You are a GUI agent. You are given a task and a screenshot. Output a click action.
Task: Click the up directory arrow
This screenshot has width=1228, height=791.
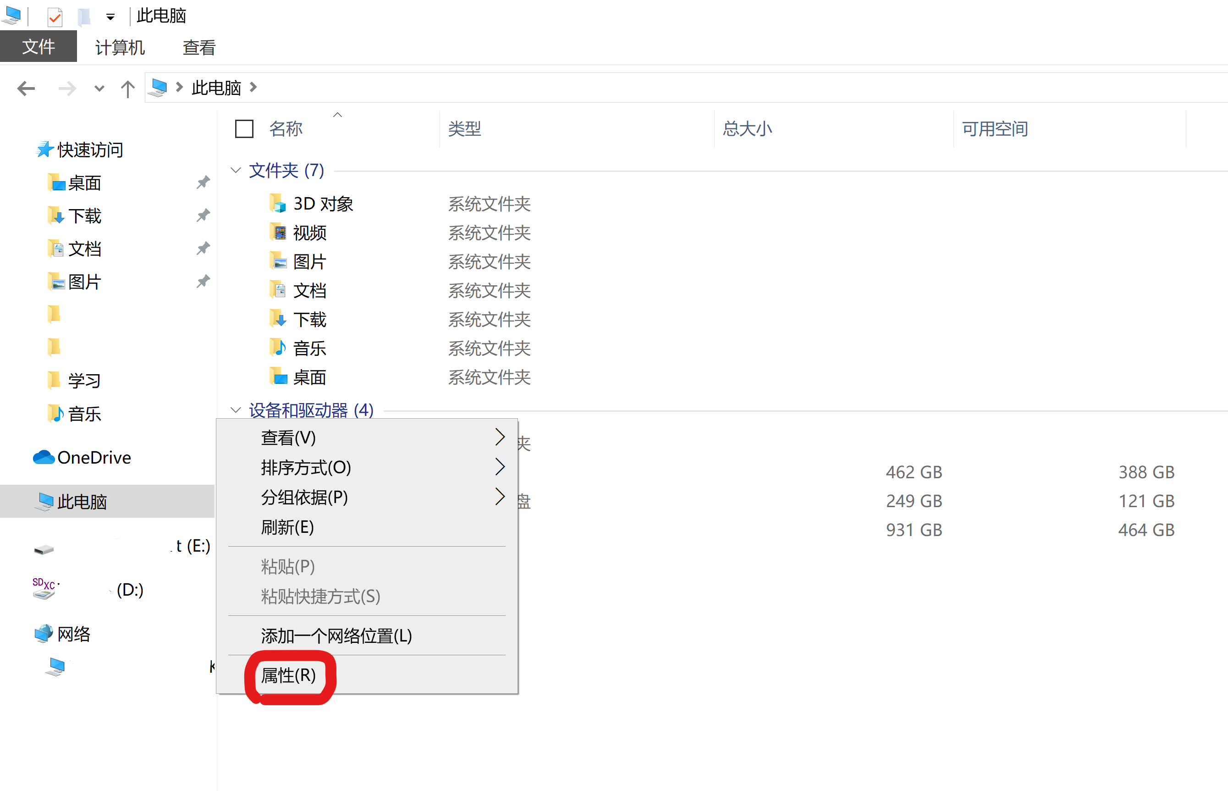[127, 89]
